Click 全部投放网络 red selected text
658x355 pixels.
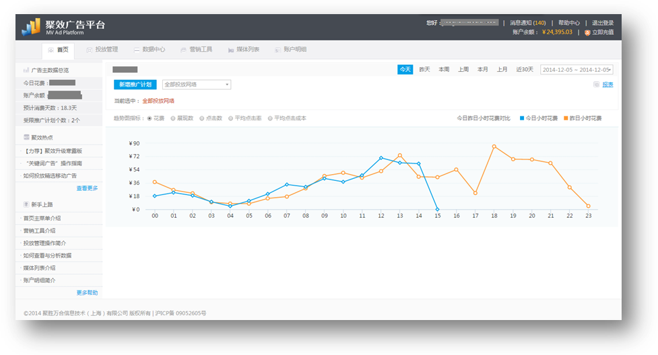pyautogui.click(x=158, y=101)
